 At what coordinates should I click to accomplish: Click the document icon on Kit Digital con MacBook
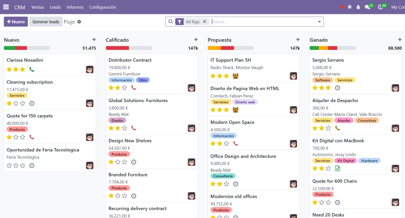337,169
